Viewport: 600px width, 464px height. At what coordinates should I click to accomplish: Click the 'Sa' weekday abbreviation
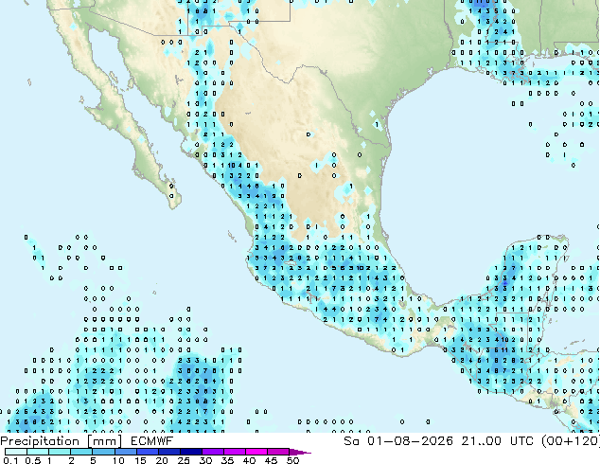tap(351, 441)
